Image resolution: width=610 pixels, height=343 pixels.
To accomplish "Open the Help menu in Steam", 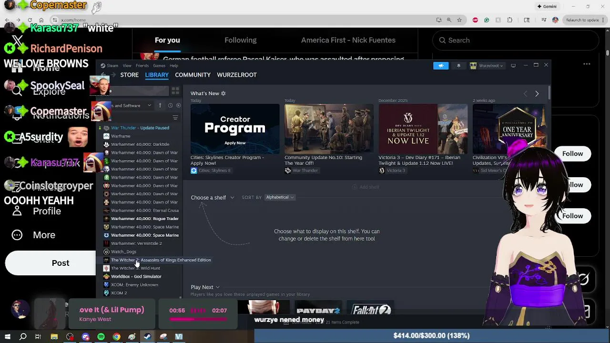I will 174,66.
